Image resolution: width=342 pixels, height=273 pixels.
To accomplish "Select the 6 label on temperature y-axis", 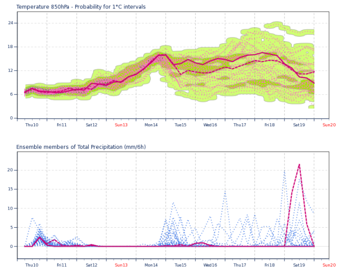I will 12,94.
